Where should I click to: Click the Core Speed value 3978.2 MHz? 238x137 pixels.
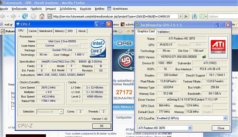[48, 87]
